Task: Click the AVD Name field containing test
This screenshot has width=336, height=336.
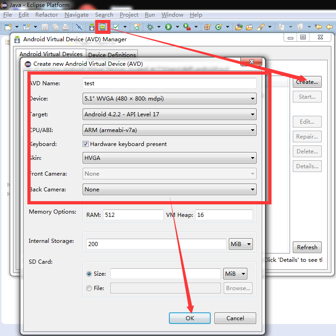Action: click(169, 83)
